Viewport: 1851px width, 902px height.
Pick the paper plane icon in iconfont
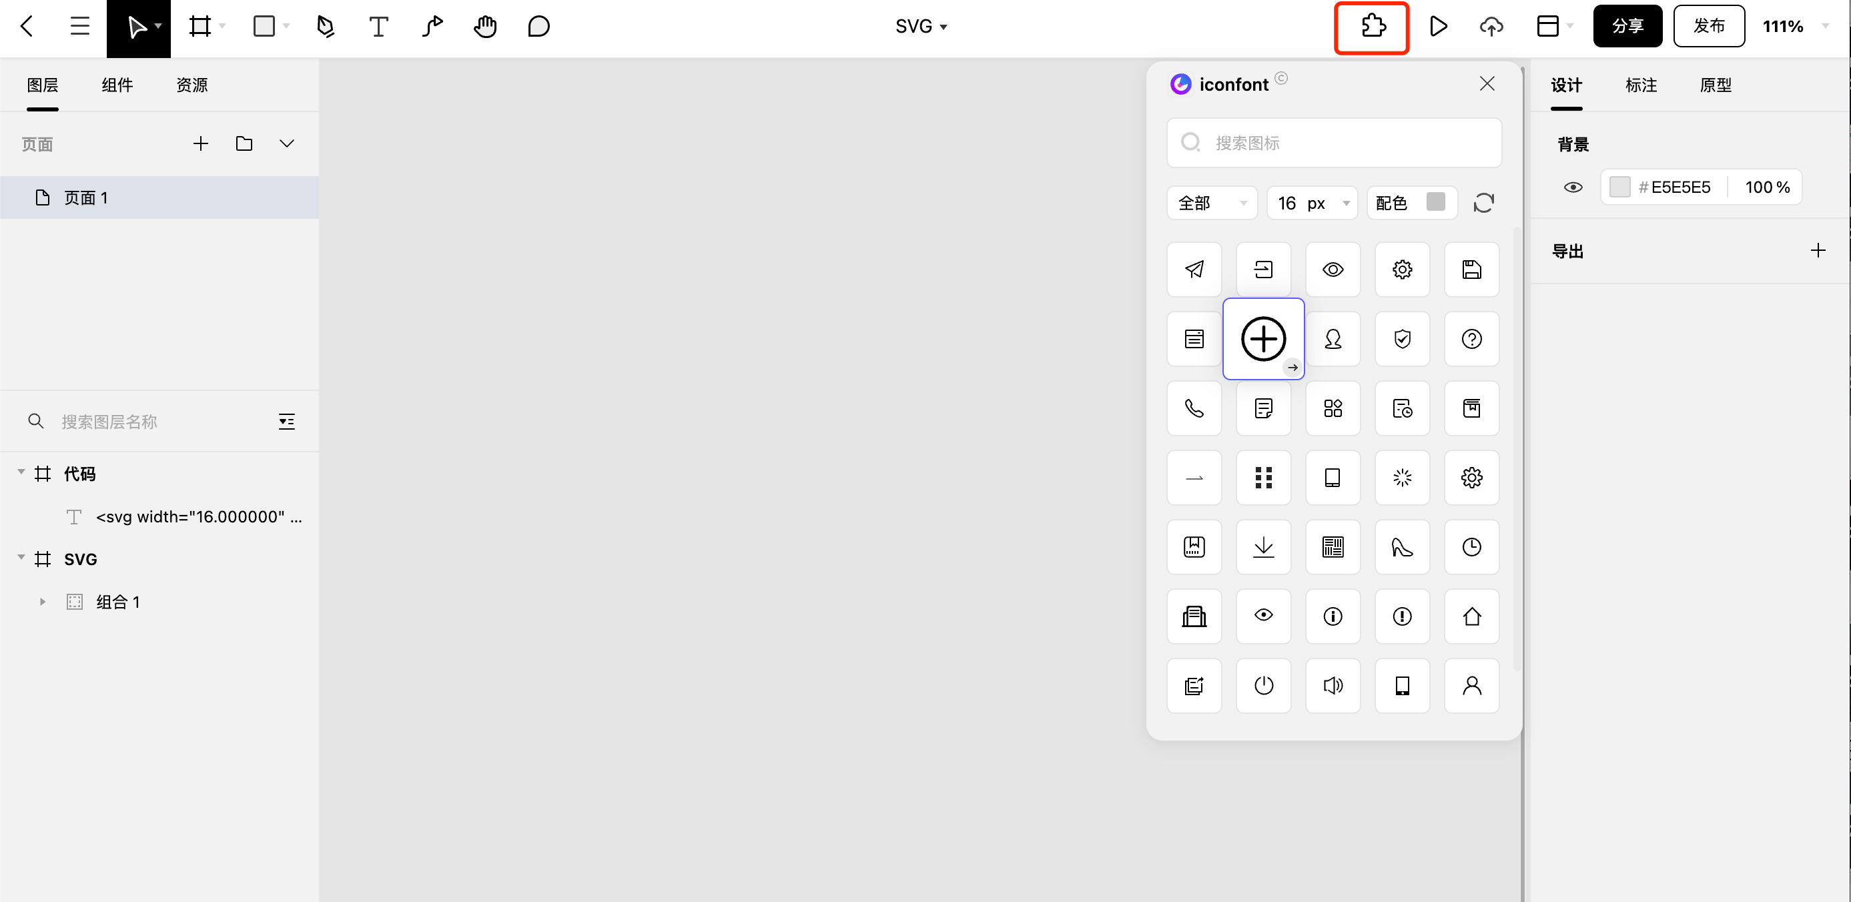click(x=1194, y=270)
